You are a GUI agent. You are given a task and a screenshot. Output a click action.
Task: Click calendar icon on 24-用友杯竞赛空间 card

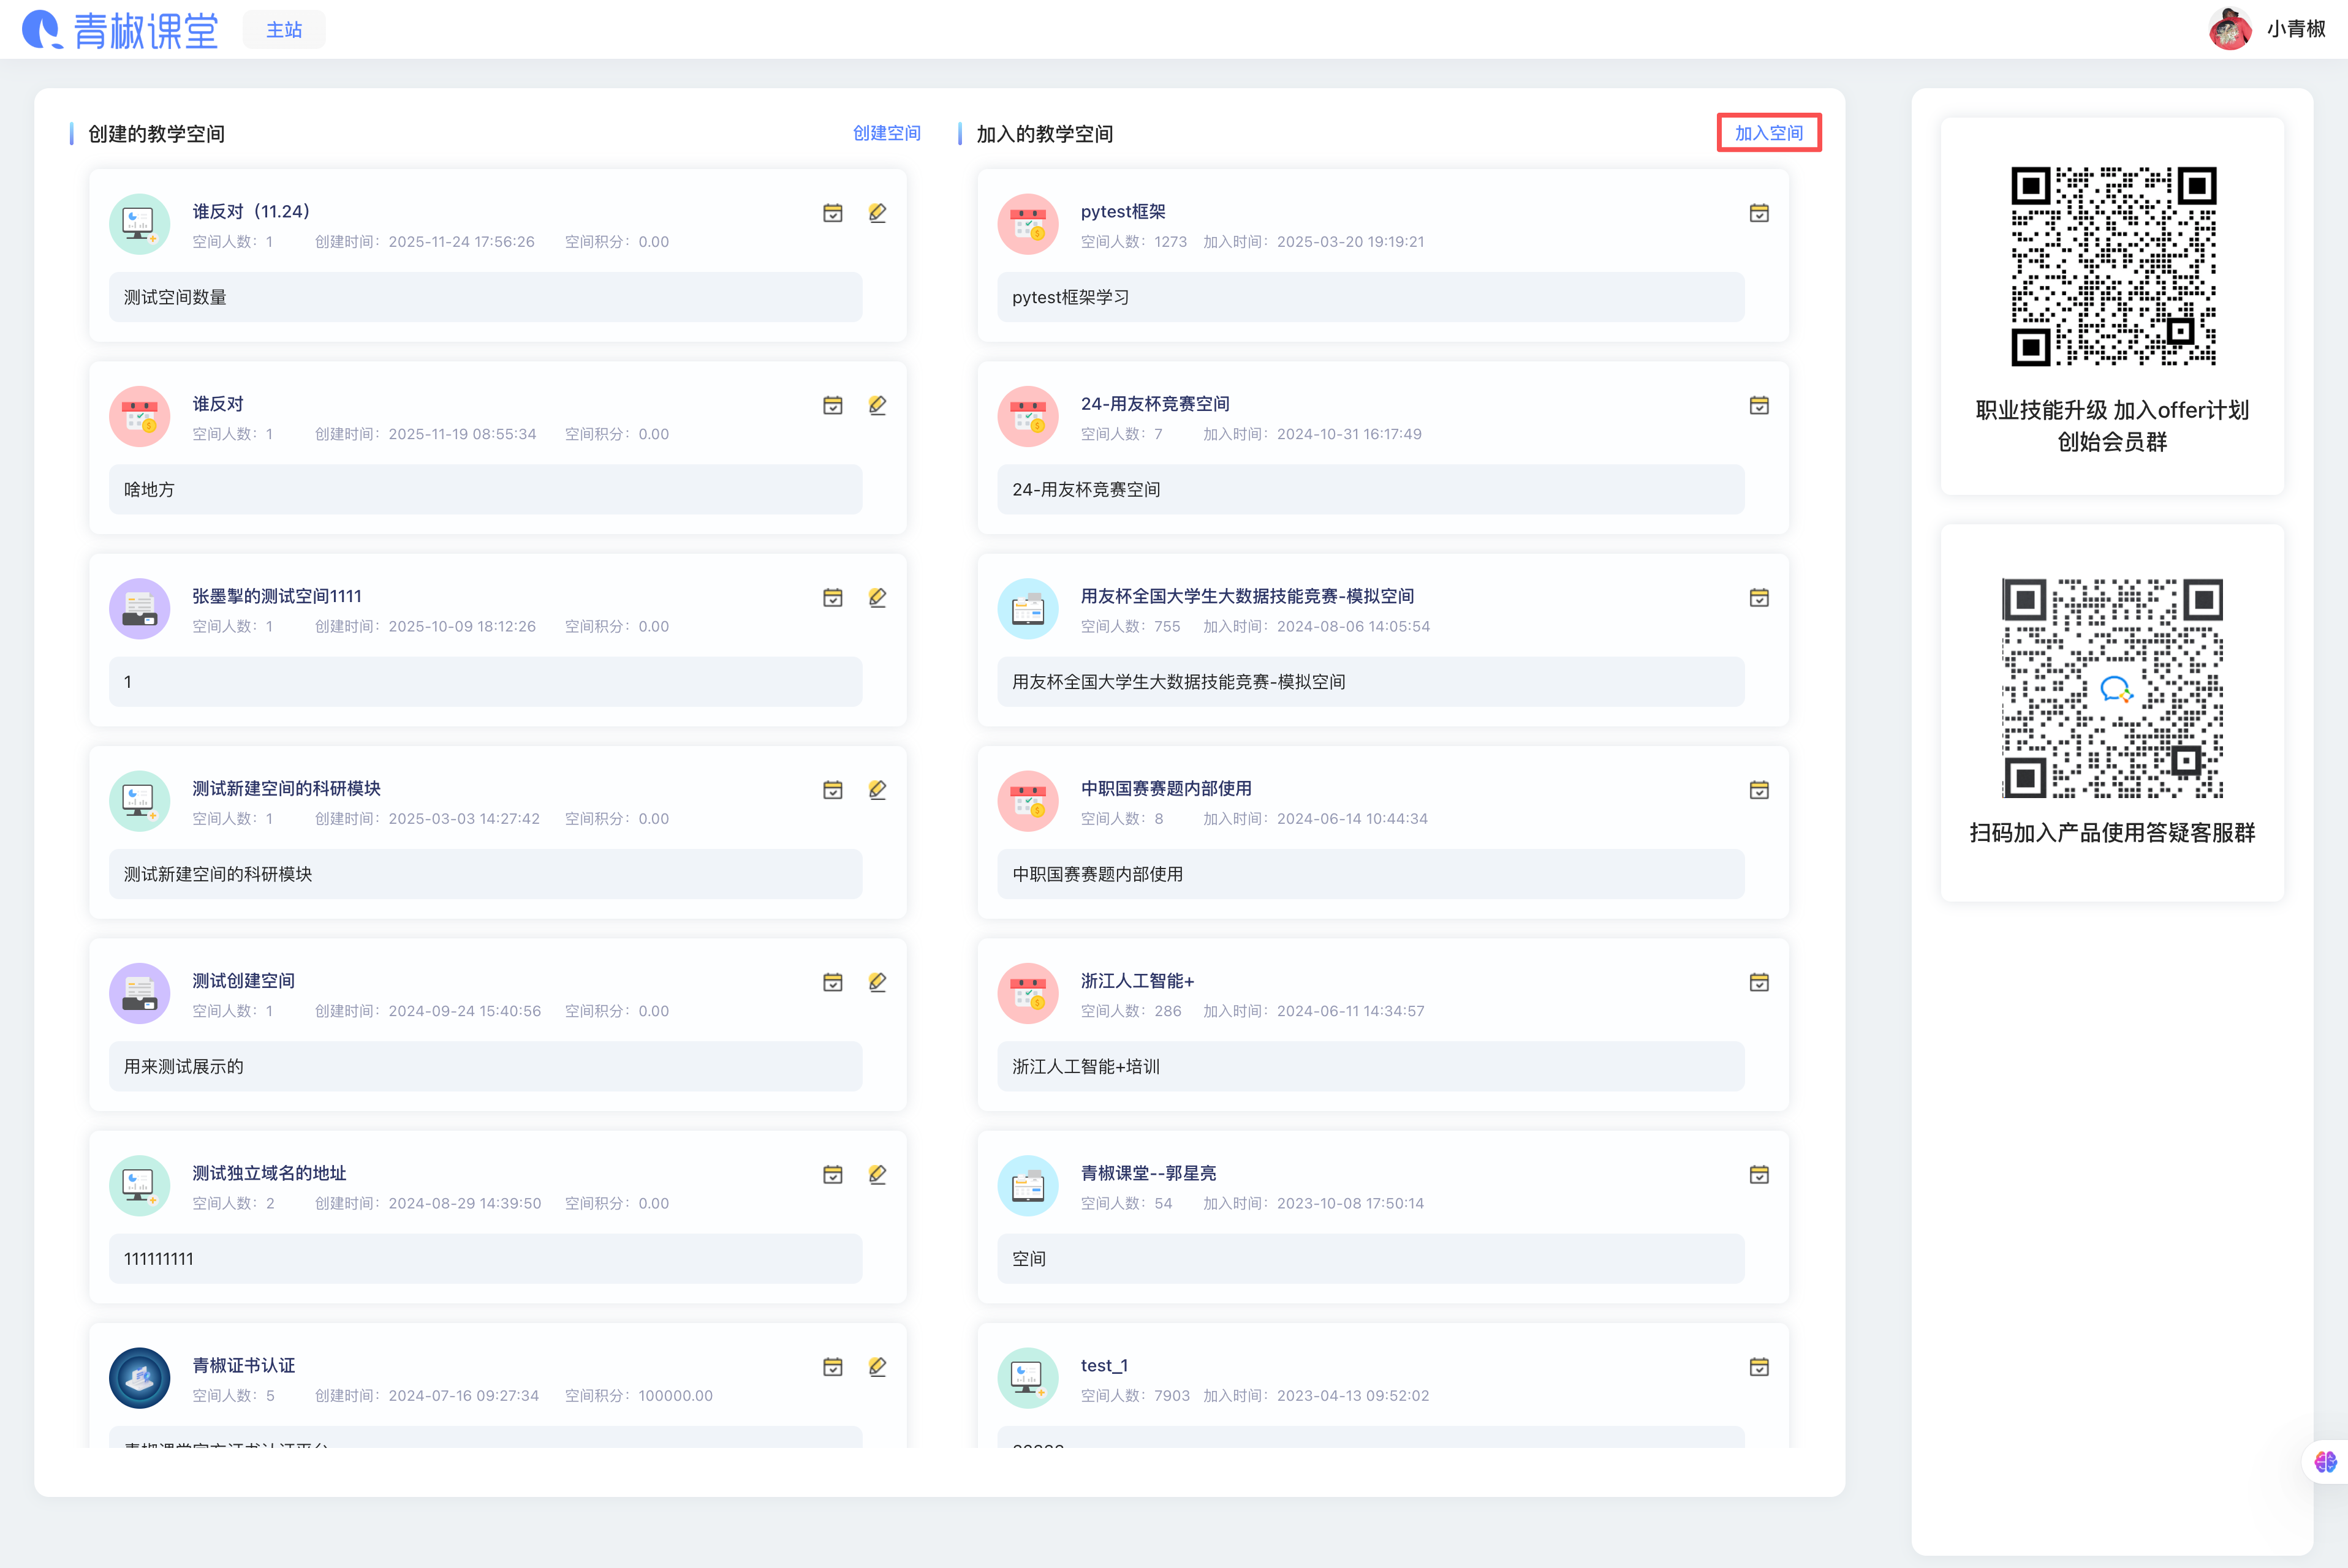[x=1759, y=405]
